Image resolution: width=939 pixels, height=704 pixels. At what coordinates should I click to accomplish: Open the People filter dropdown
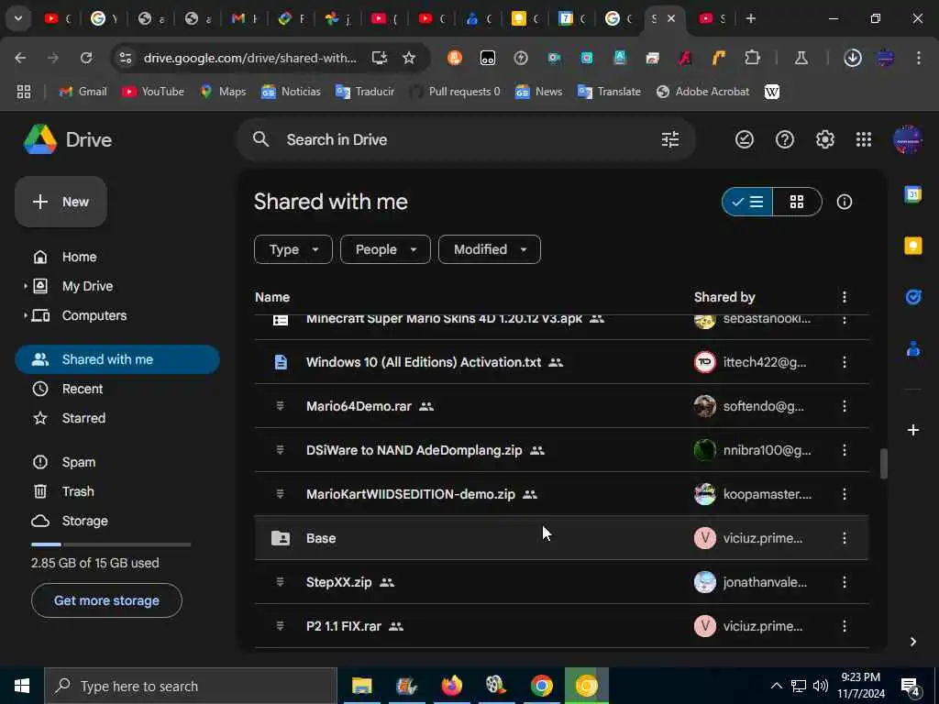(385, 249)
